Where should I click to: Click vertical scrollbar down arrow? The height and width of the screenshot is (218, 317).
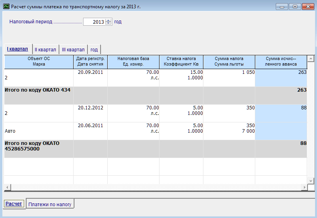click(311, 181)
